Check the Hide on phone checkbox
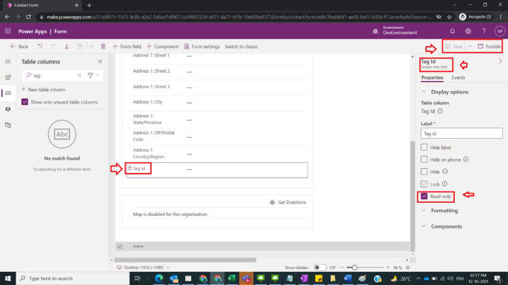 (x=424, y=159)
